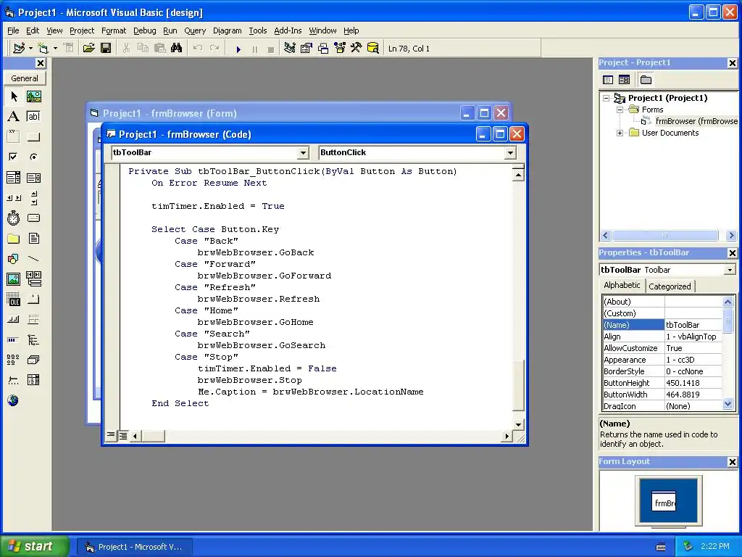Switch to the Alphabetic properties tab
Viewport: 742px width, 557px height.
tap(622, 285)
